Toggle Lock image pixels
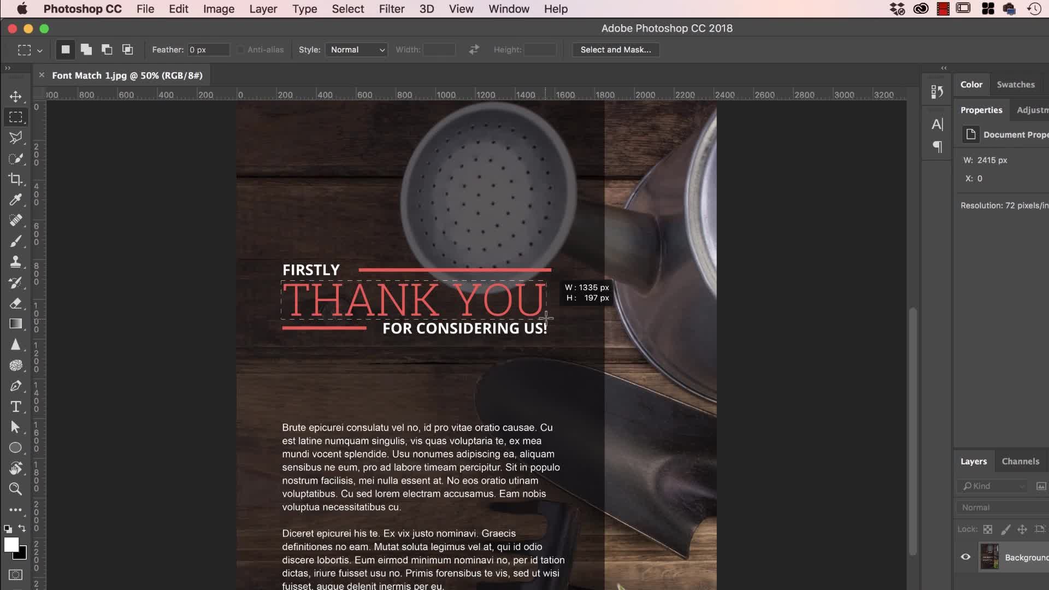Screen dimensions: 1049x590 1005,529
